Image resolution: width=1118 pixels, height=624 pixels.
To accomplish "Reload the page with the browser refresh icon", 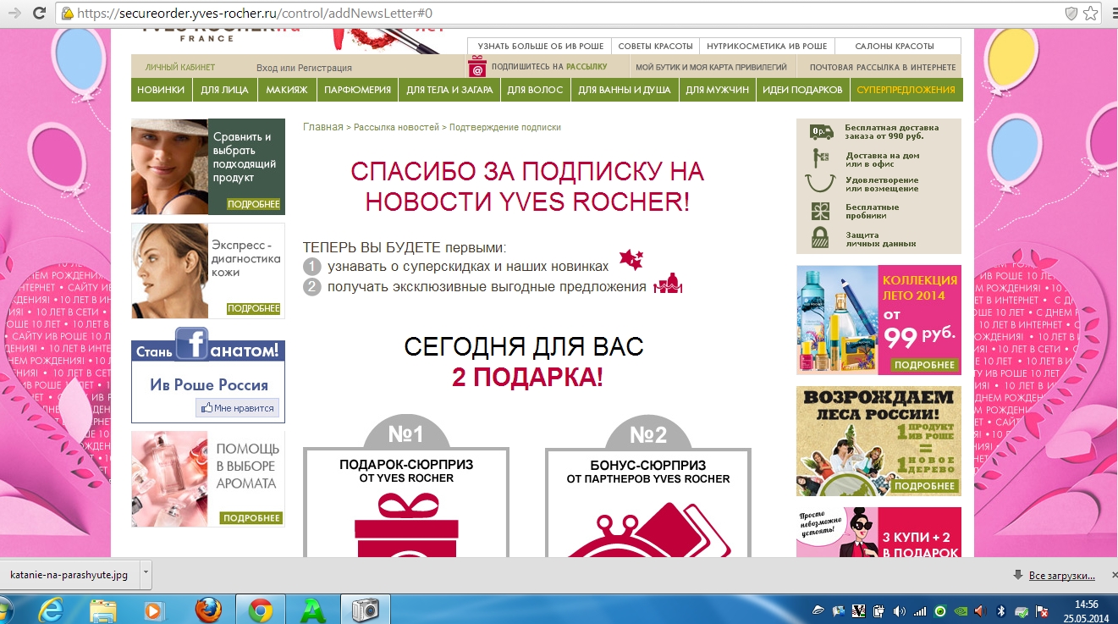I will (x=40, y=14).
